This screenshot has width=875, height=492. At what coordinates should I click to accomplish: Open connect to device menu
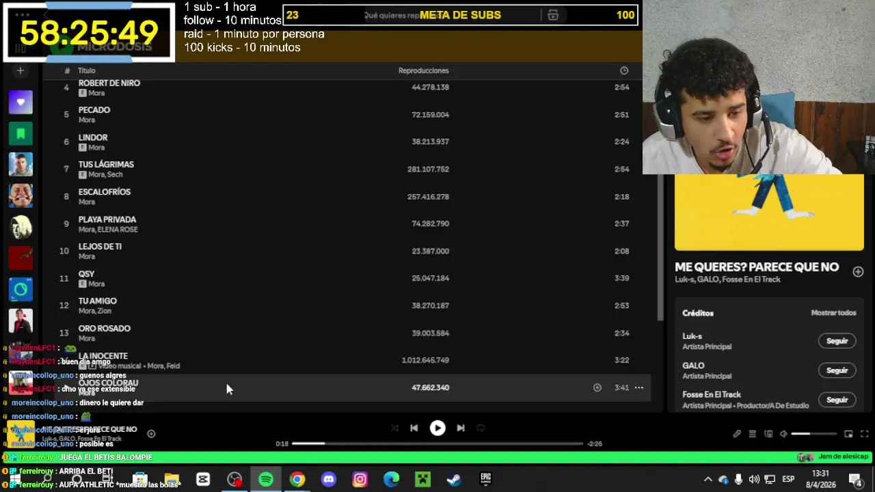[x=768, y=434]
